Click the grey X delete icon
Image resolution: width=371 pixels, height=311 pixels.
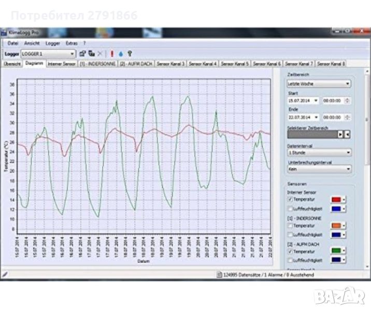101,53
